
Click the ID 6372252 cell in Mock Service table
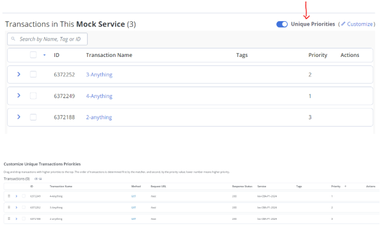[x=64, y=74]
